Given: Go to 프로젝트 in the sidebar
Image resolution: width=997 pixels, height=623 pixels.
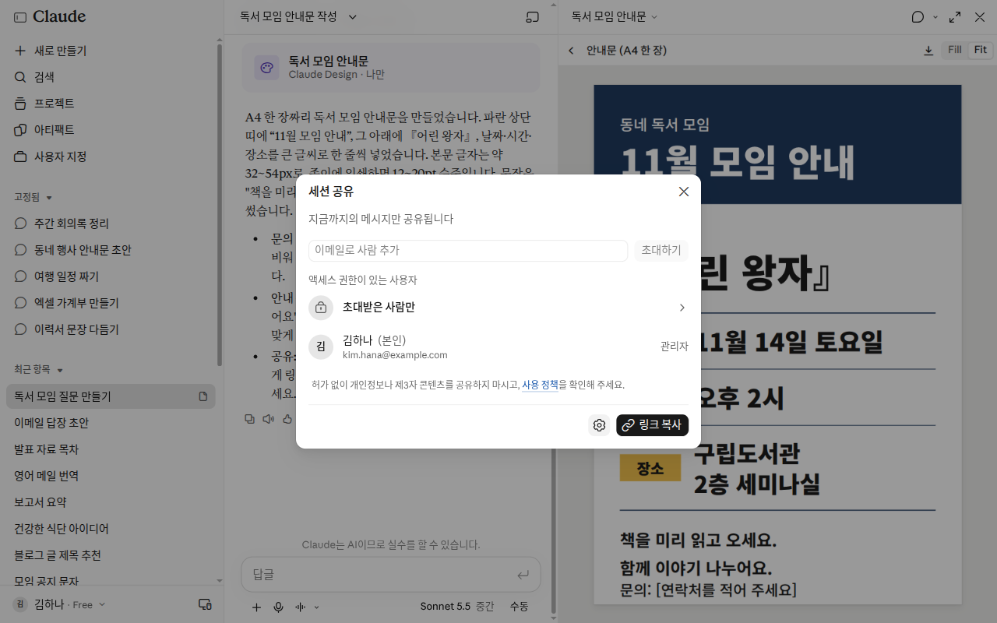Looking at the screenshot, I should [111, 104].
